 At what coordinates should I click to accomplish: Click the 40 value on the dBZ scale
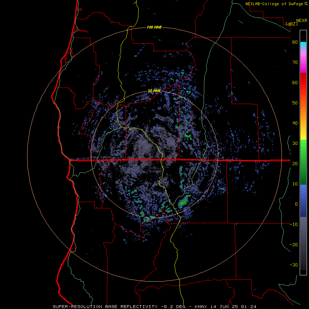click(x=295, y=123)
